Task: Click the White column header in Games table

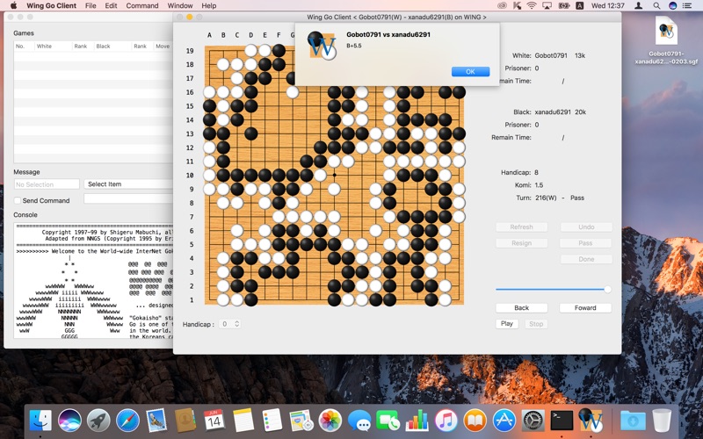Action: (54, 47)
